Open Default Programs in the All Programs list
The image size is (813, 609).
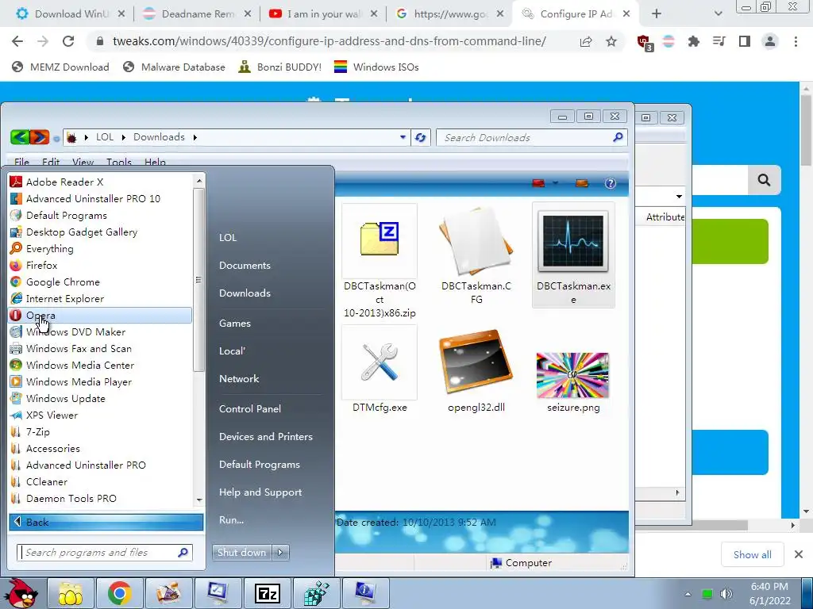(x=100, y=216)
